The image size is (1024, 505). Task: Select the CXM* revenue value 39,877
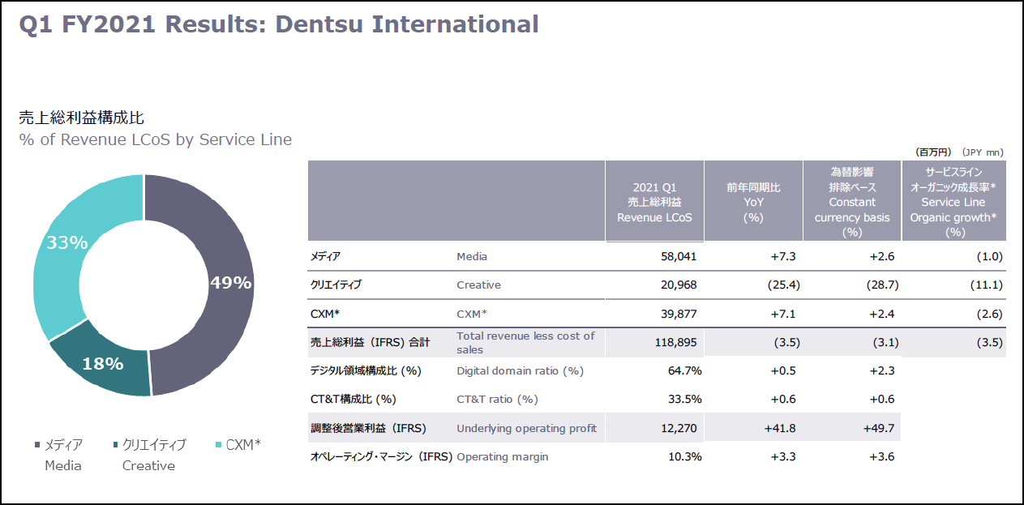tap(677, 314)
